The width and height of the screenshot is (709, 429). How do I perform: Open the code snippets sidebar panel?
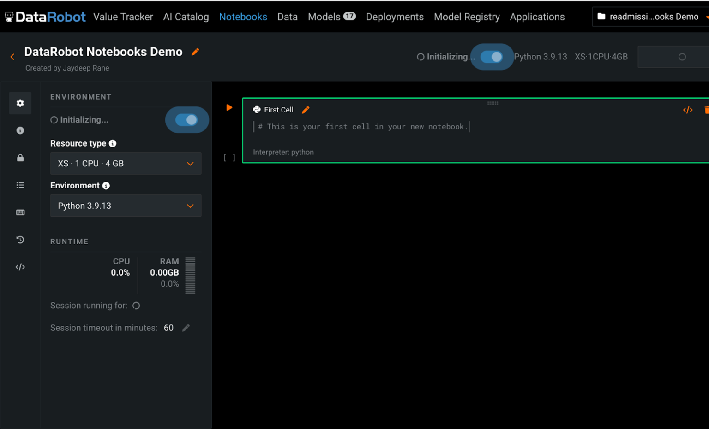20,266
